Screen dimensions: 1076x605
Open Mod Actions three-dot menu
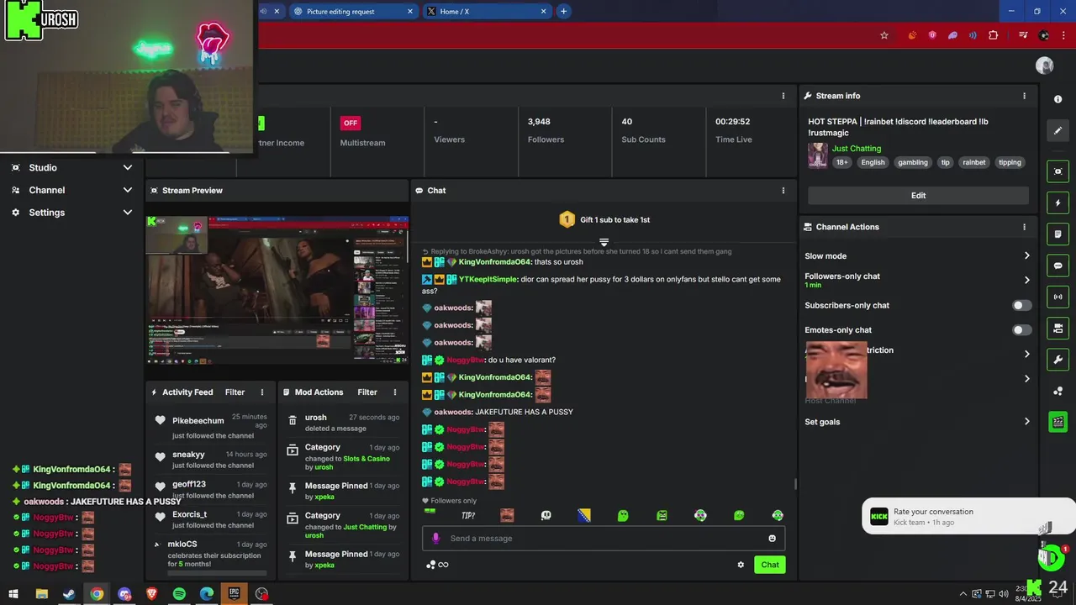click(x=395, y=392)
